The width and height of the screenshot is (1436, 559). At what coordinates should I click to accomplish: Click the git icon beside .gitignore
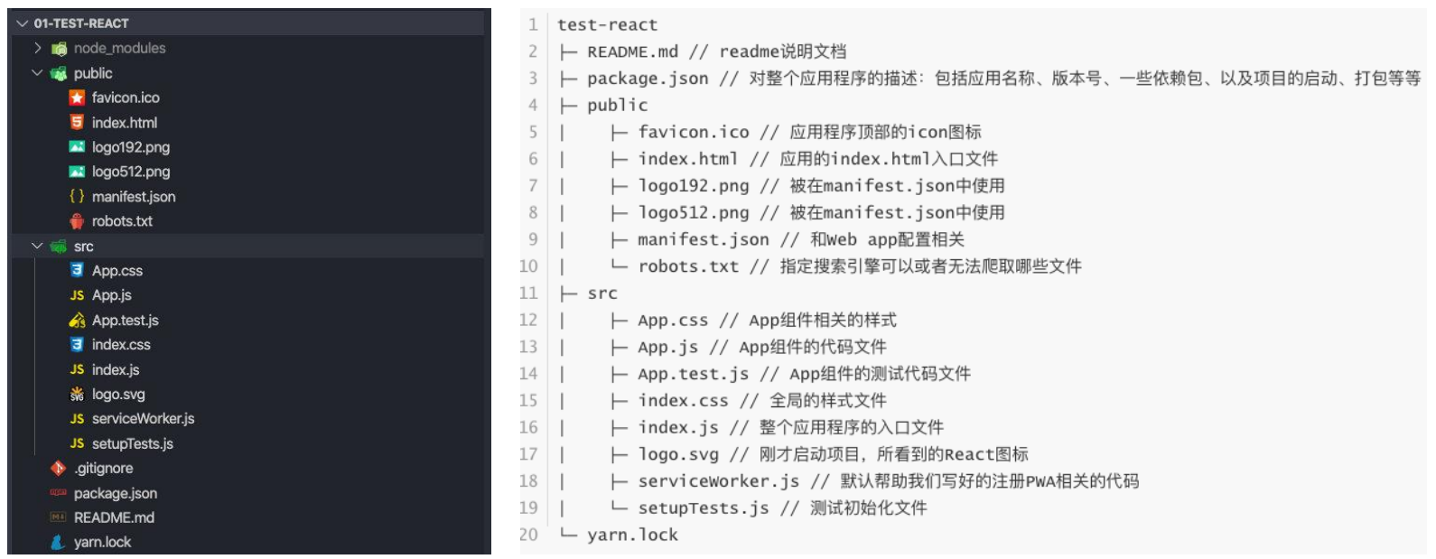pos(59,468)
